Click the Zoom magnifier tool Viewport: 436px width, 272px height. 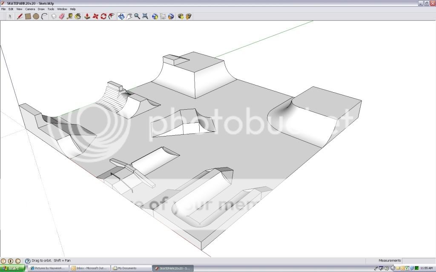(x=137, y=16)
